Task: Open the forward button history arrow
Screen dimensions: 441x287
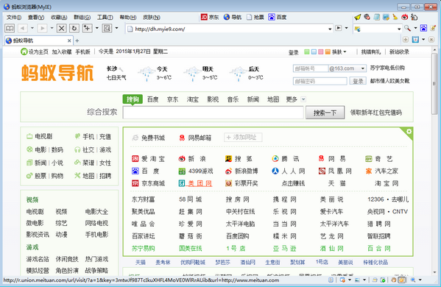Action: coord(52,28)
